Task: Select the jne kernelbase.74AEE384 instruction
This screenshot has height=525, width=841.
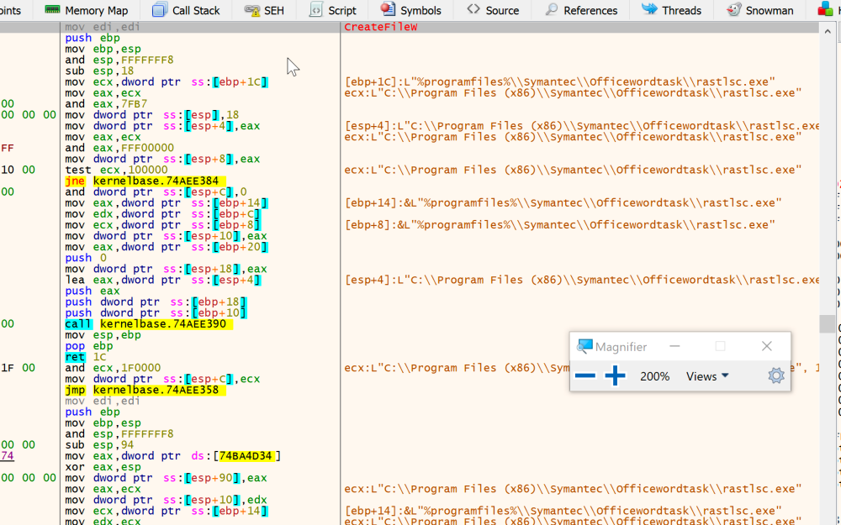Action: coord(143,181)
